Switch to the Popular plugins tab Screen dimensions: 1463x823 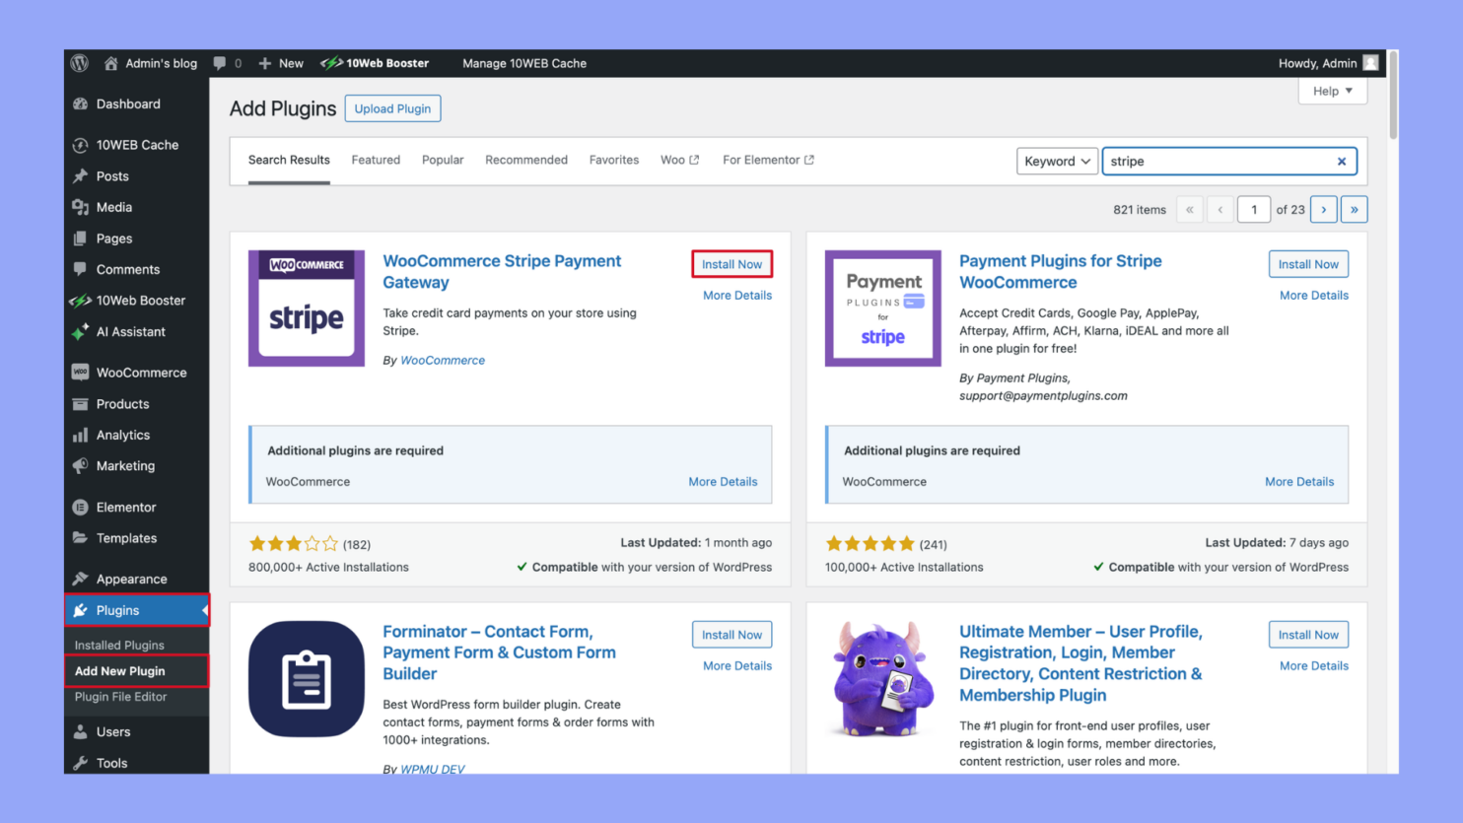(442, 160)
